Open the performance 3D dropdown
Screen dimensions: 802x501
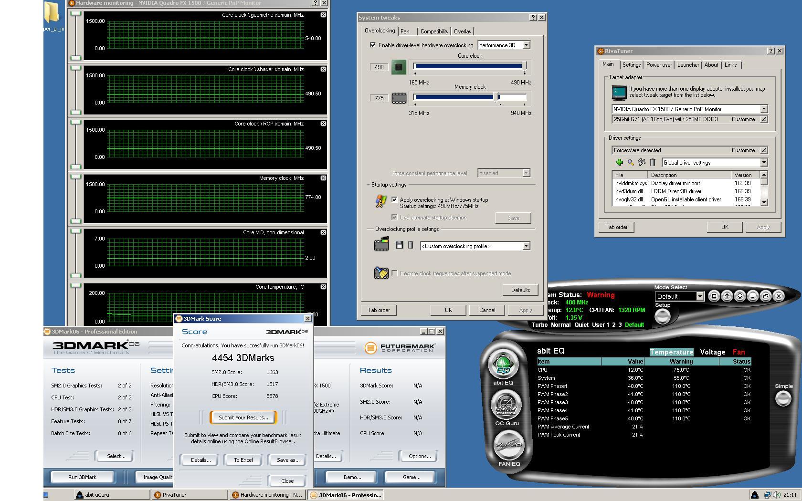click(x=526, y=45)
